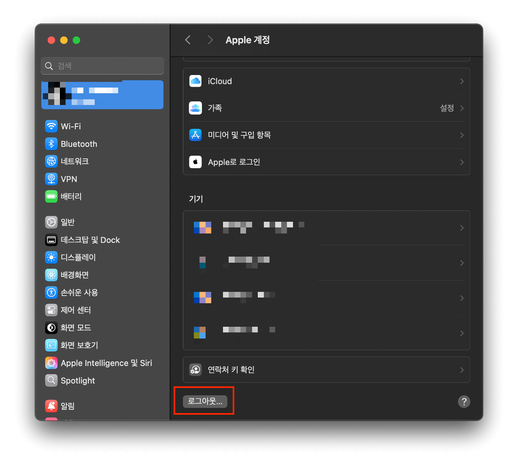Screen dimensions: 518x467
Task: Open 미디어 및 구입 항목 label
Action: pos(239,135)
